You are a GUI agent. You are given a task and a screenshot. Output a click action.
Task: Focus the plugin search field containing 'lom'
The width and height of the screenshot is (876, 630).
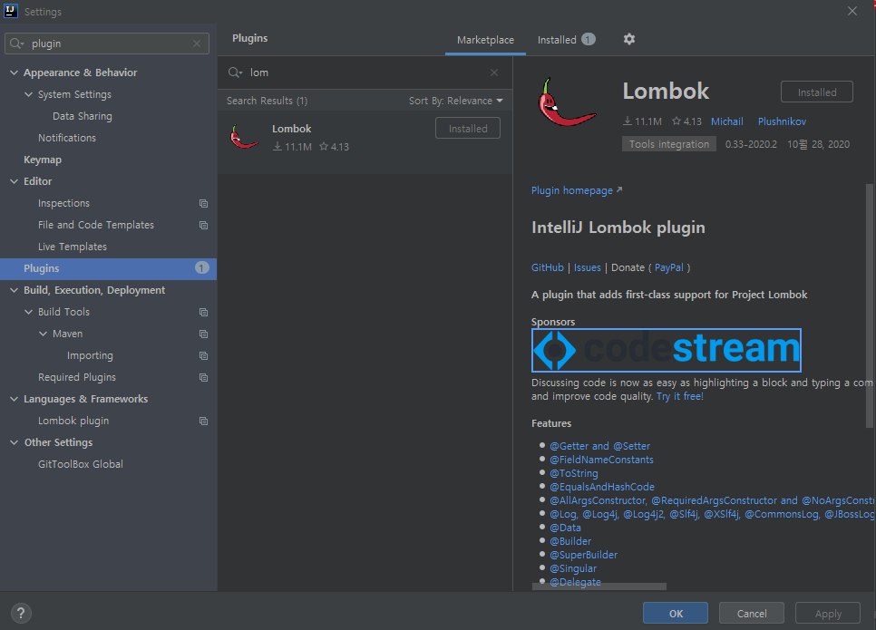click(x=365, y=73)
